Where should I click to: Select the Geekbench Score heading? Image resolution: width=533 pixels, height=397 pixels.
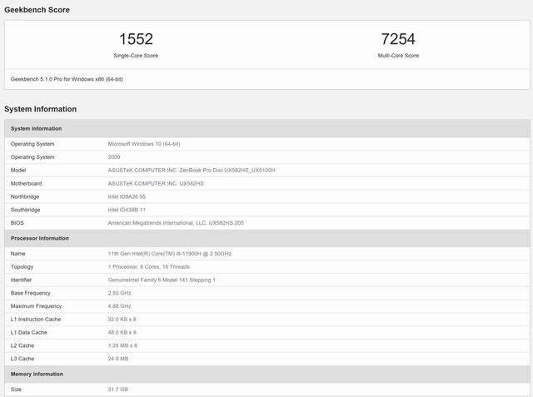tap(37, 10)
